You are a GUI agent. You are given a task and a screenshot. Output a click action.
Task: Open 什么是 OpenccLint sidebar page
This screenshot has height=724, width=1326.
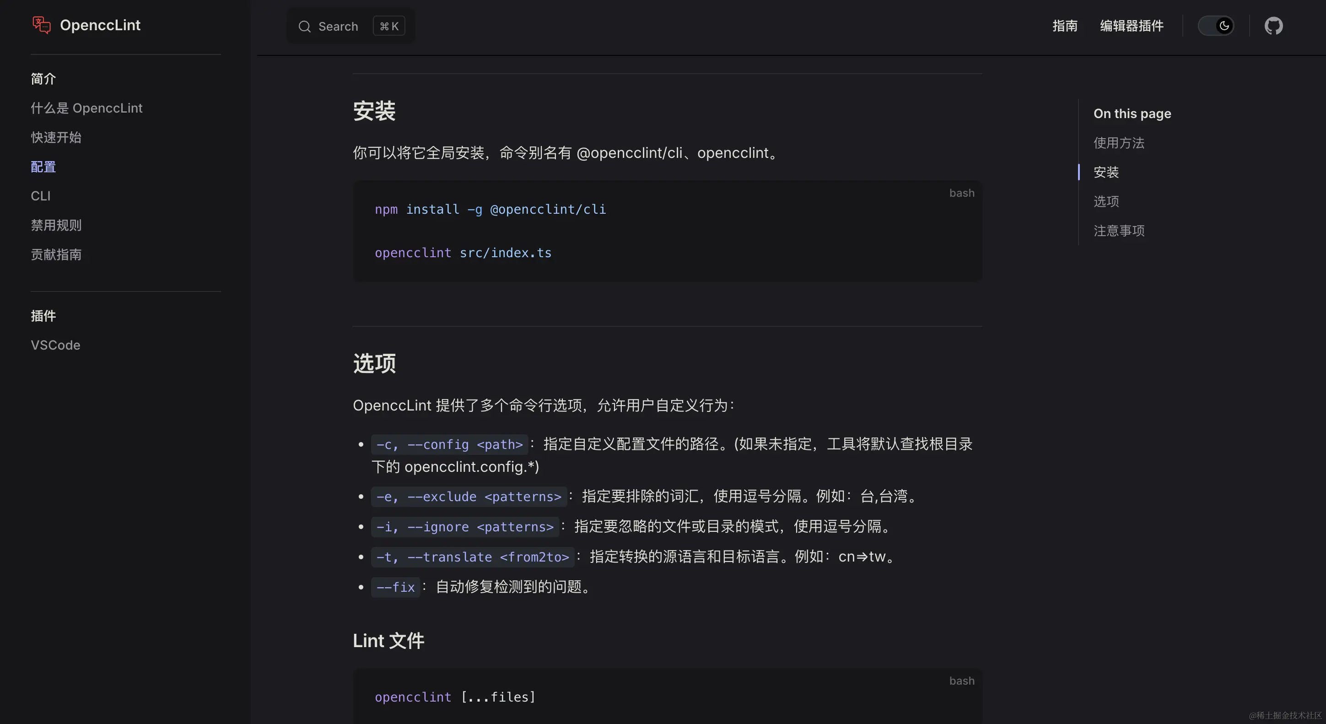click(x=86, y=108)
